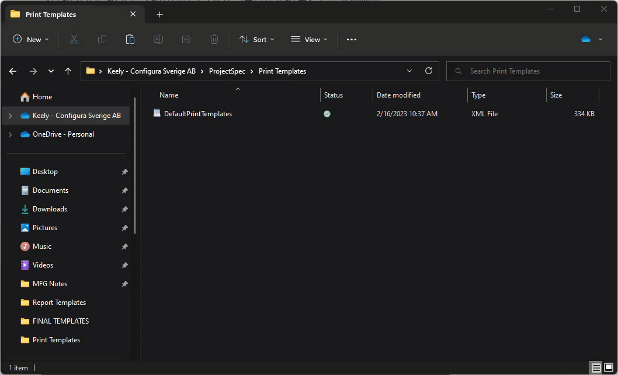Click pin icon next to Downloads
The width and height of the screenshot is (618, 375).
click(x=124, y=209)
